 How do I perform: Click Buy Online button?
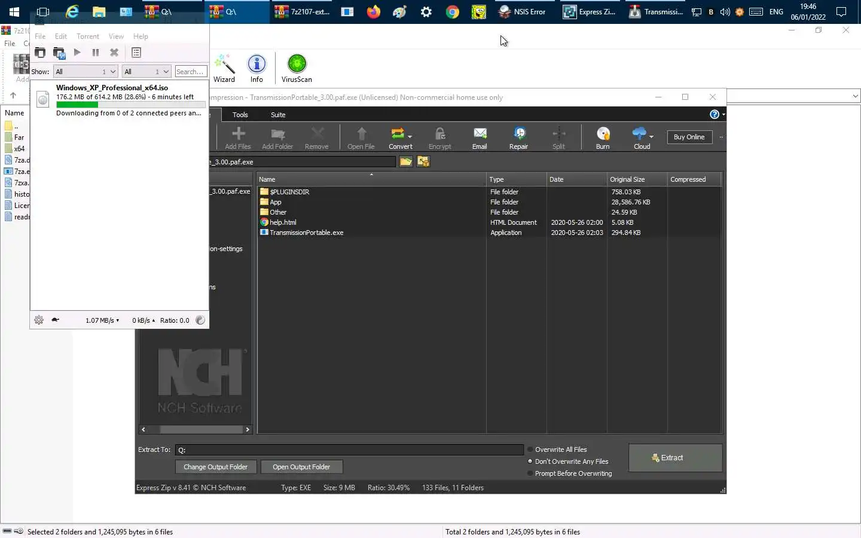[x=689, y=137]
